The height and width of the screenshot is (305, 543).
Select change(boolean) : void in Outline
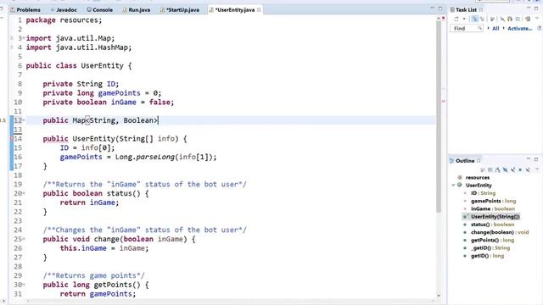(500, 232)
